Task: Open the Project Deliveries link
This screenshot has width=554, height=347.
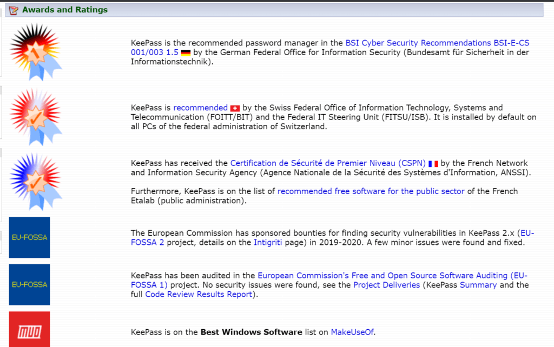Action: click(x=386, y=285)
